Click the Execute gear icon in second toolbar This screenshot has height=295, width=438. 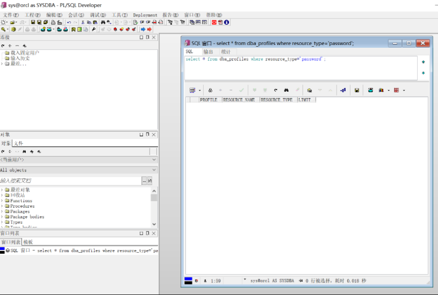coord(13,29)
